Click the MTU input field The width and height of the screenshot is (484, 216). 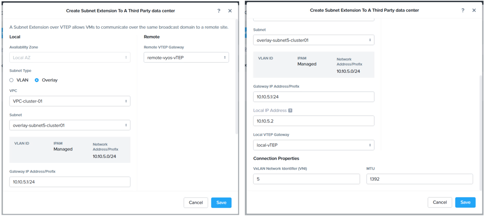419,179
